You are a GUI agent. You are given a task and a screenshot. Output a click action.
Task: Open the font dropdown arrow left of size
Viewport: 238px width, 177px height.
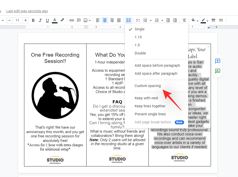(3, 21)
